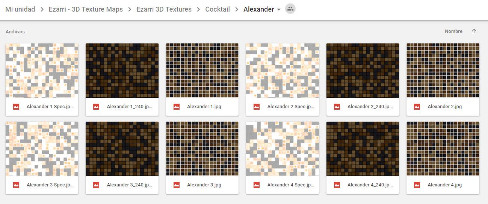Click the image icon of Alexander 2 Spec
488x204 pixels.
pos(257,107)
